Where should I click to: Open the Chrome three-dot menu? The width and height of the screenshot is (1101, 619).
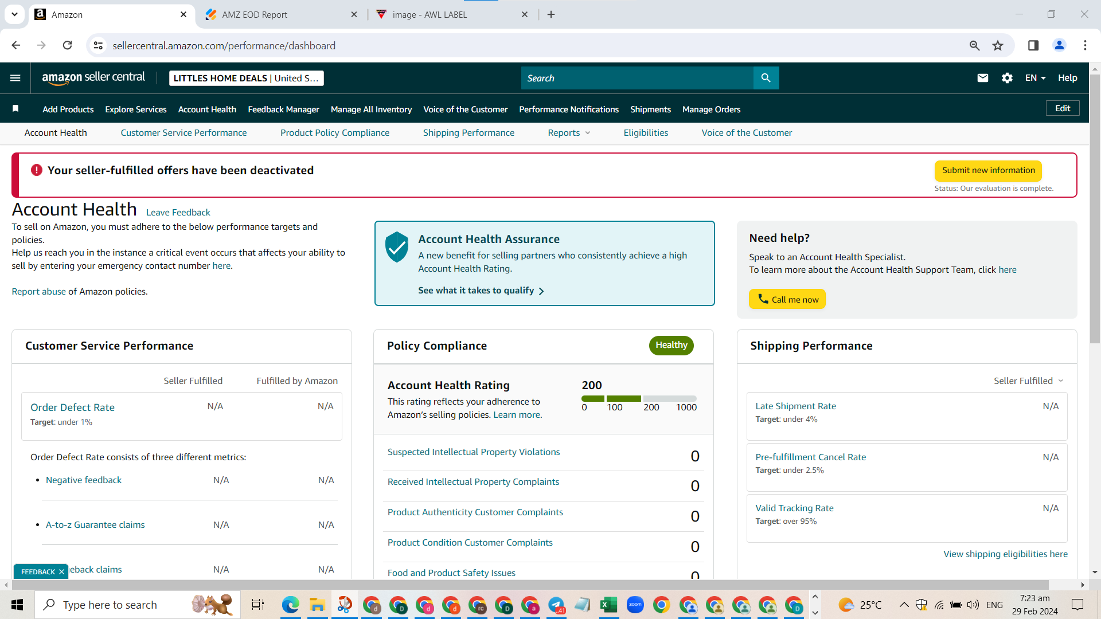pos(1085,45)
